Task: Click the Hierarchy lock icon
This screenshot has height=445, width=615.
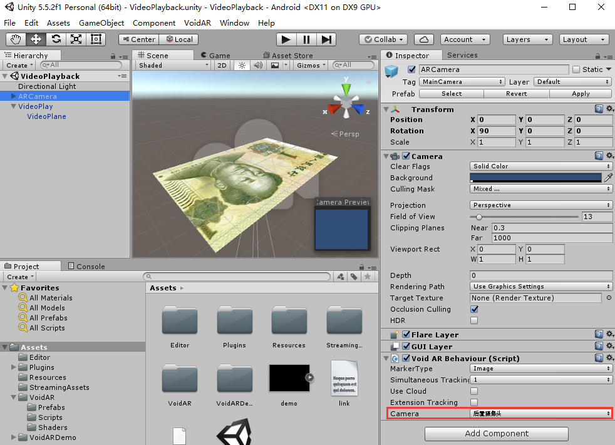Action: click(113, 56)
